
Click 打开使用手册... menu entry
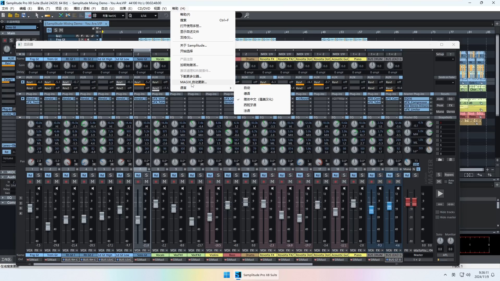(203, 26)
